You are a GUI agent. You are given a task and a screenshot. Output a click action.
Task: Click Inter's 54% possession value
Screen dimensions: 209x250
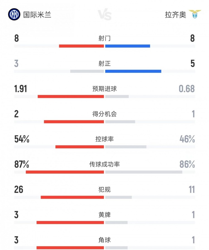pyautogui.click(x=22, y=139)
